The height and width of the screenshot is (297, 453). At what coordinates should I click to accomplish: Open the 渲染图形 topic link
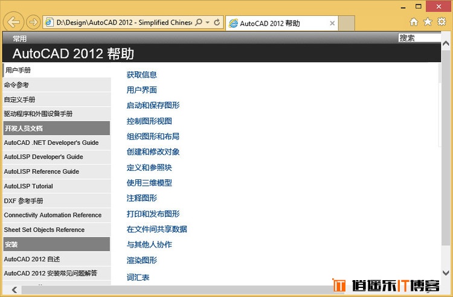[141, 260]
